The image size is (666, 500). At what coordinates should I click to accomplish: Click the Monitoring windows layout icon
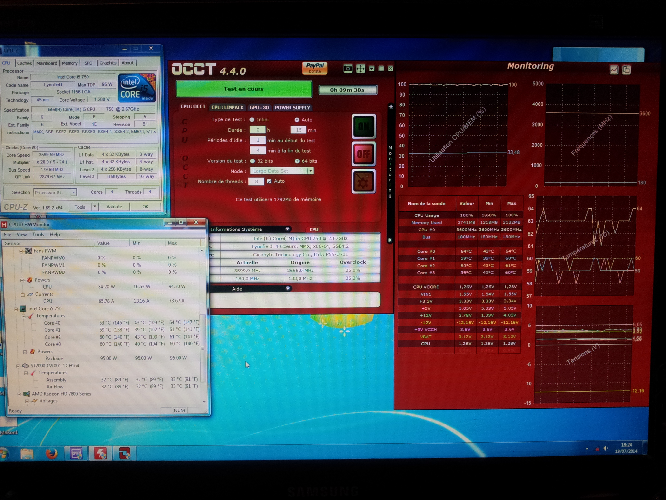point(626,70)
